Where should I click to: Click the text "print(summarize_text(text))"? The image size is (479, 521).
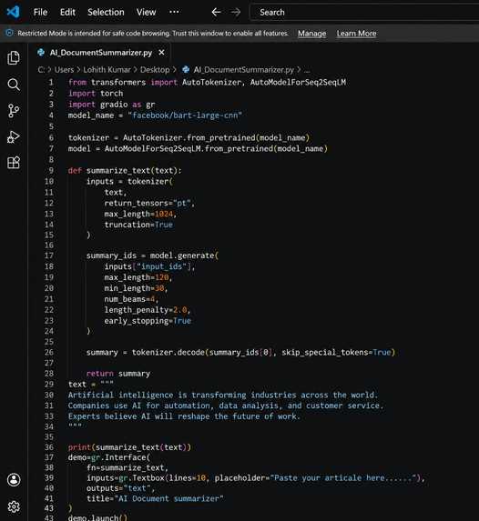click(129, 447)
